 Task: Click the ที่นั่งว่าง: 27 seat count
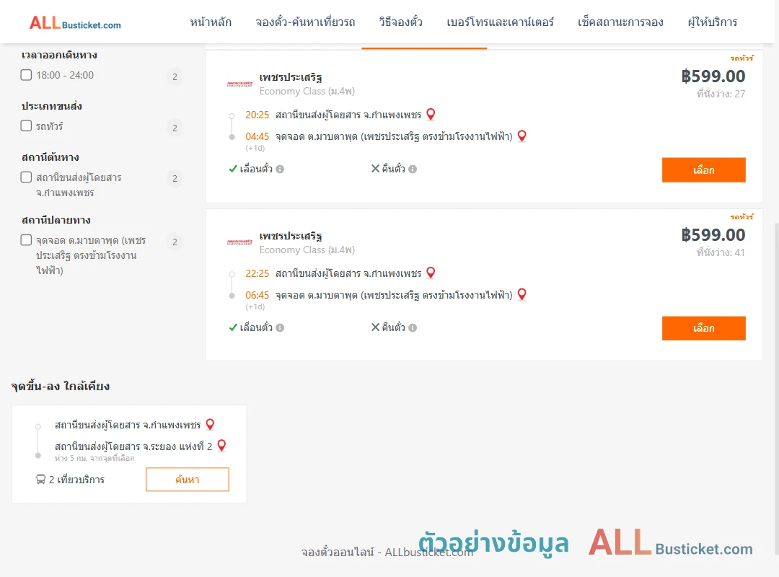point(721,94)
